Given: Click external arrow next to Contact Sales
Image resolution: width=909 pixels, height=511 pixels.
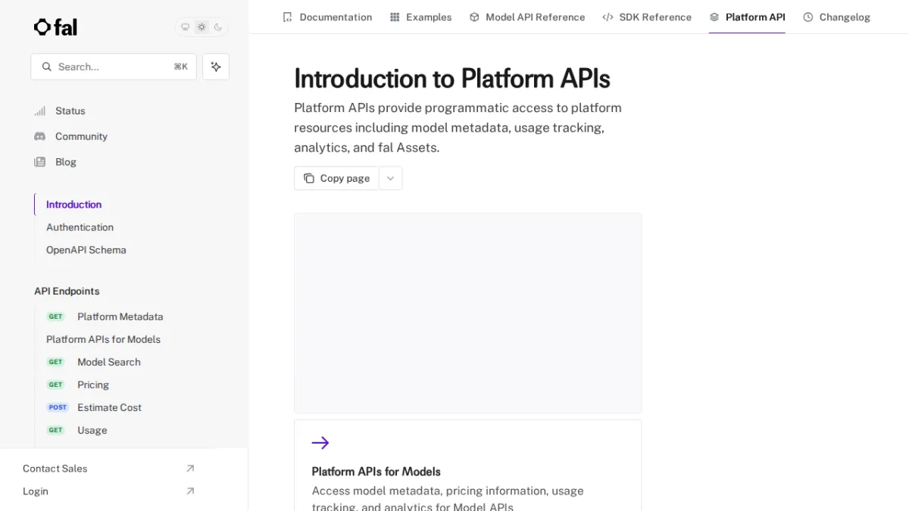Looking at the screenshot, I should click(190, 469).
